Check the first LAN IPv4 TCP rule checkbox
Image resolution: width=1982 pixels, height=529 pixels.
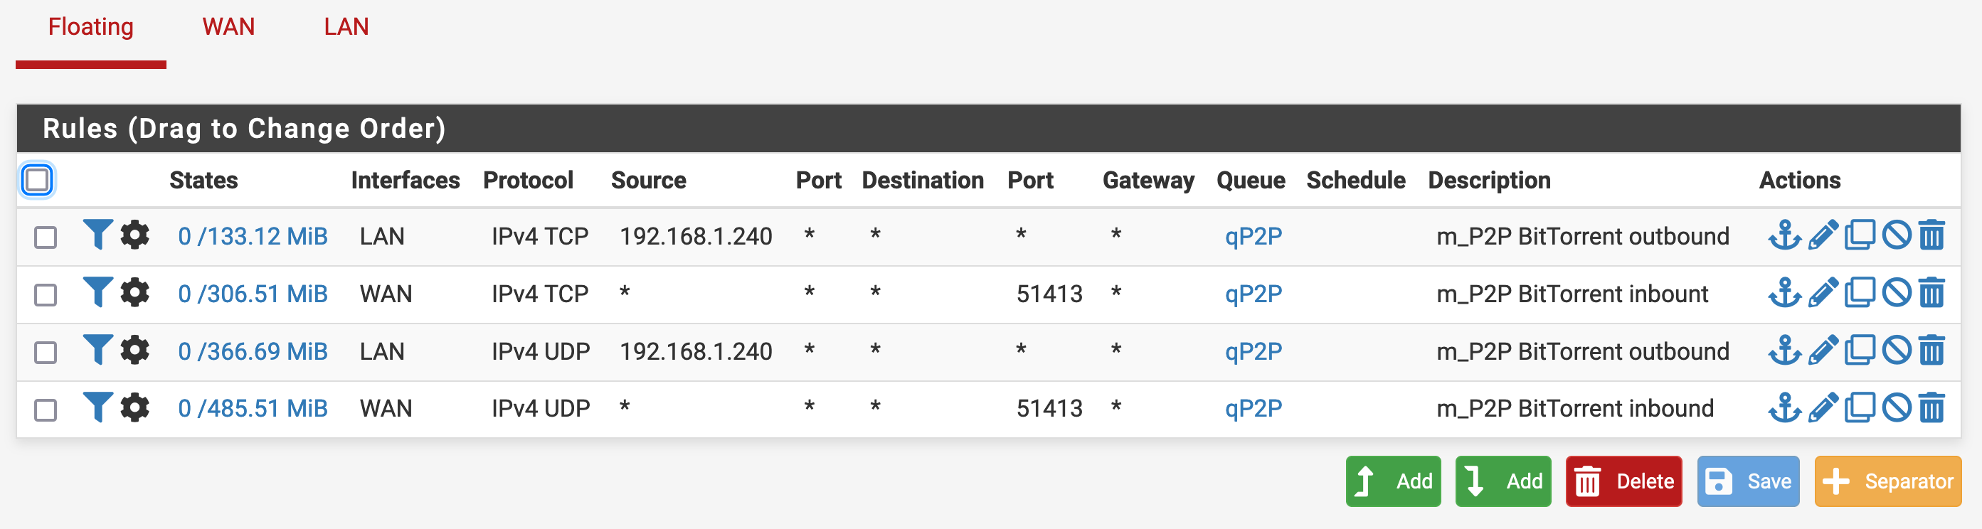[x=46, y=237]
